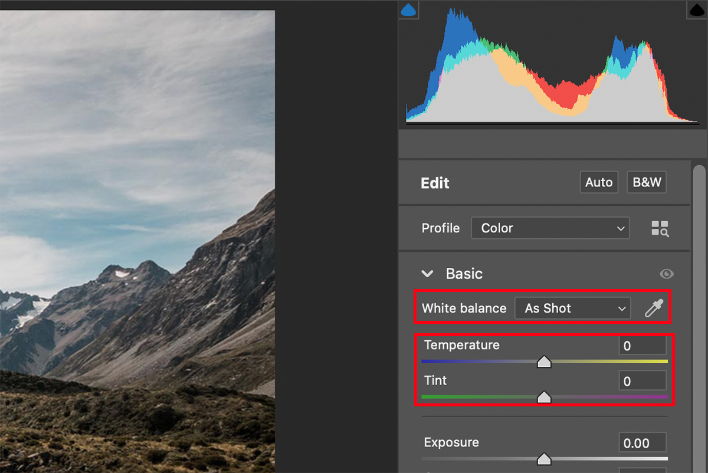Viewport: 708px width, 473px height.
Task: Click the mountain landscape photo preview
Action: [x=136, y=236]
